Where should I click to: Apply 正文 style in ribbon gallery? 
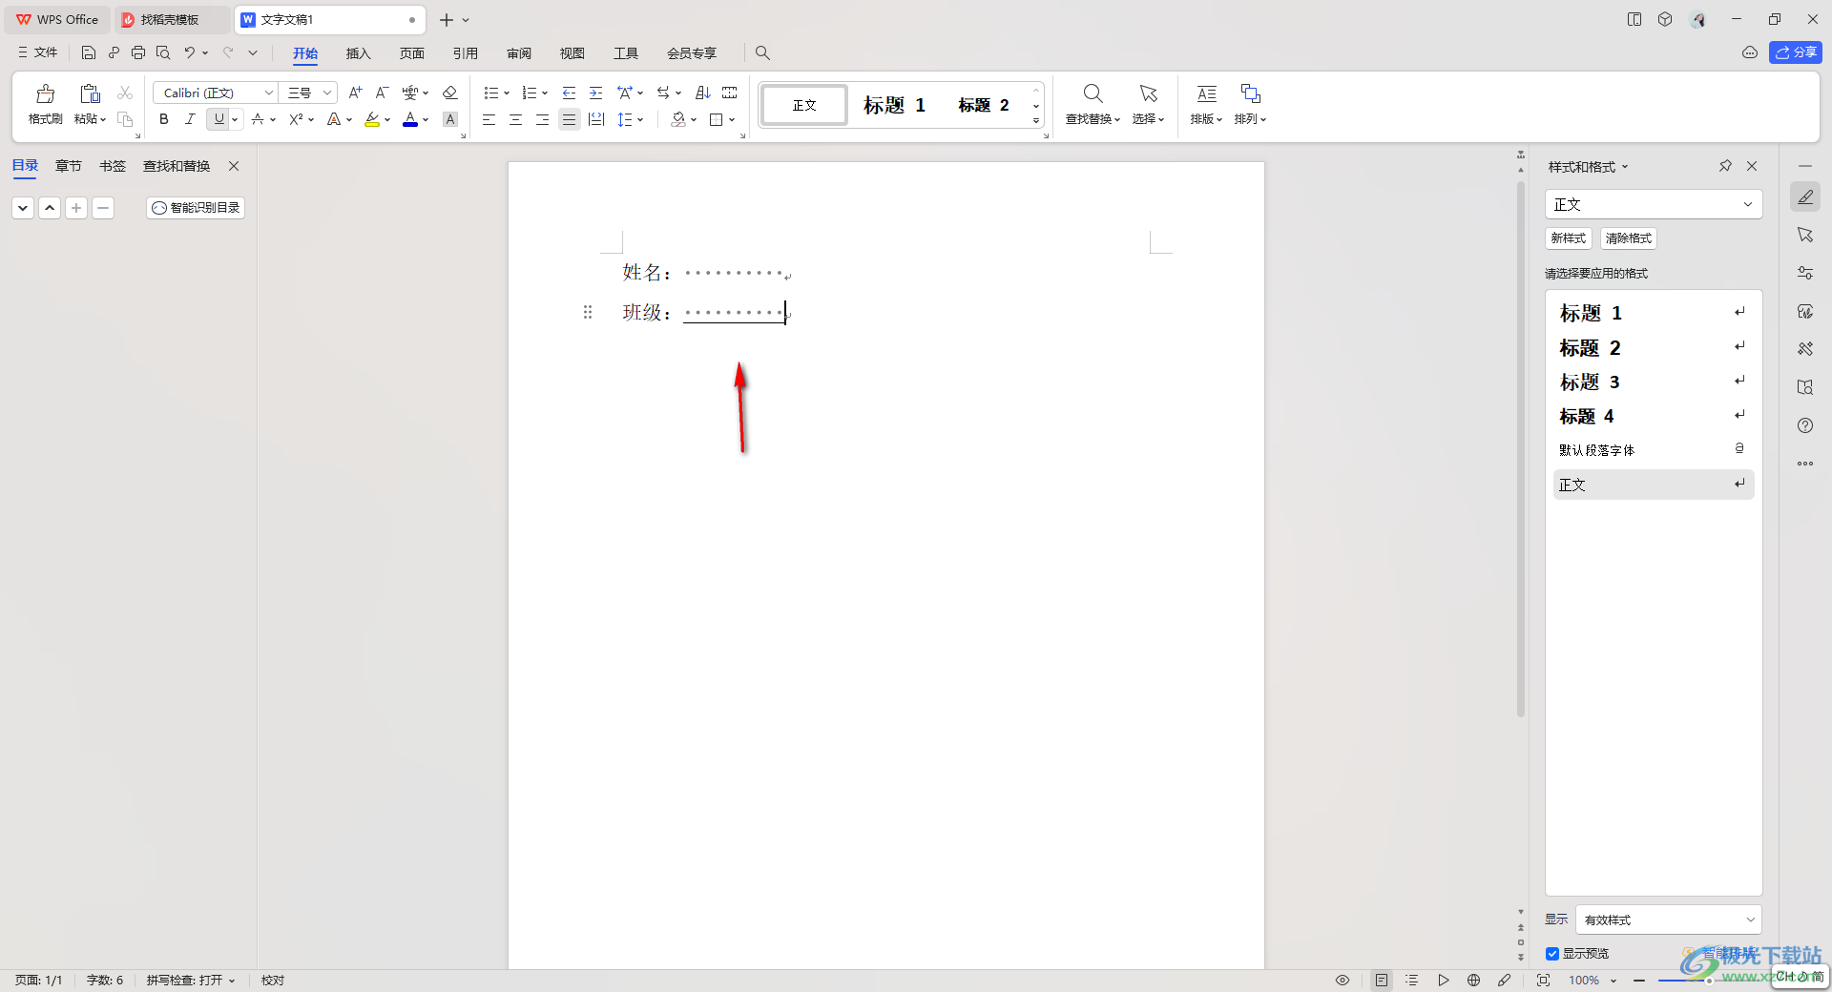804,105
